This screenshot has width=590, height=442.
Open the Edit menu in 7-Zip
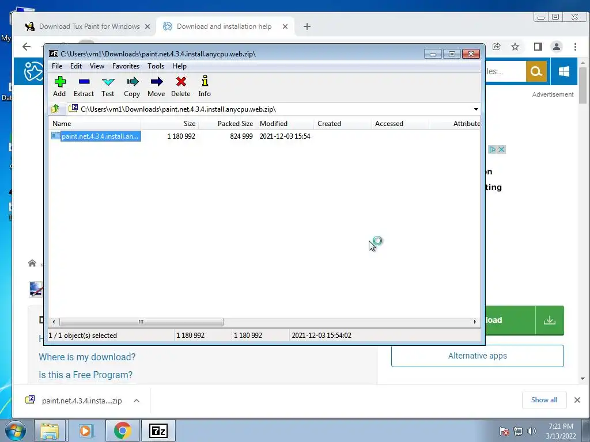point(76,66)
